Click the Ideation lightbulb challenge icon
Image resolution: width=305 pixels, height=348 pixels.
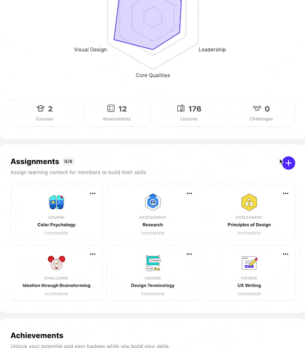click(56, 263)
